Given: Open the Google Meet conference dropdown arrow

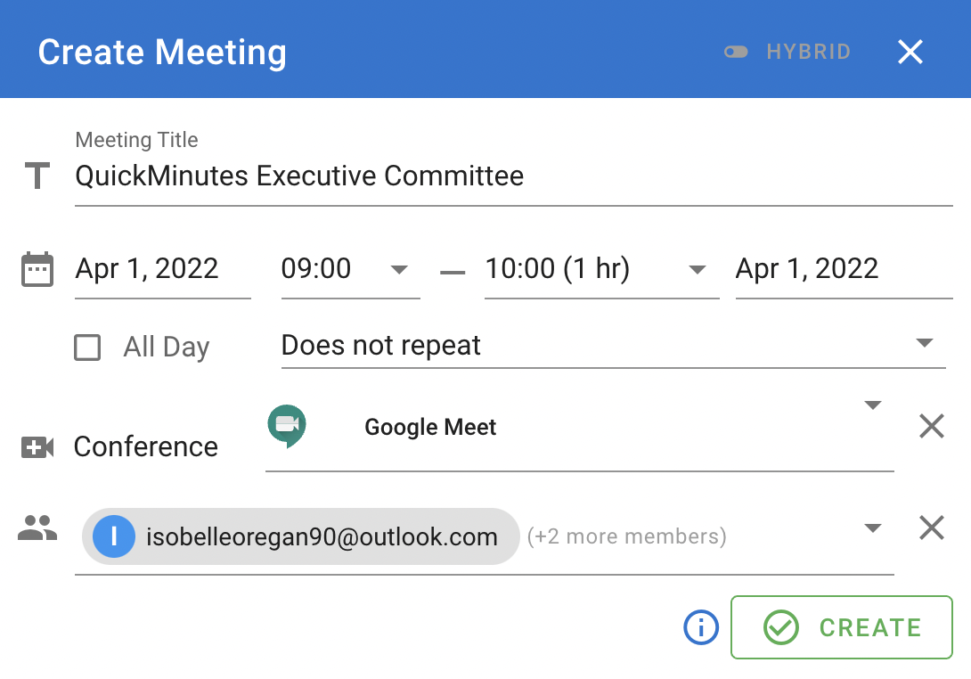Looking at the screenshot, I should 872,405.
